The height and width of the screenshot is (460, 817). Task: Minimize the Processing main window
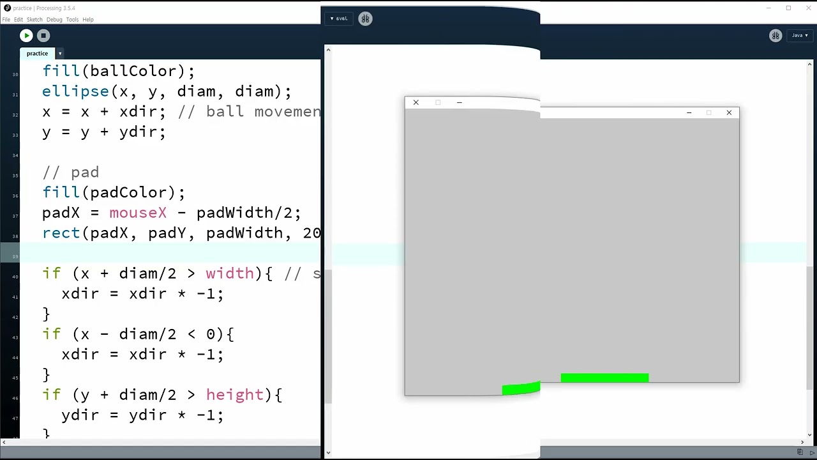pos(769,8)
